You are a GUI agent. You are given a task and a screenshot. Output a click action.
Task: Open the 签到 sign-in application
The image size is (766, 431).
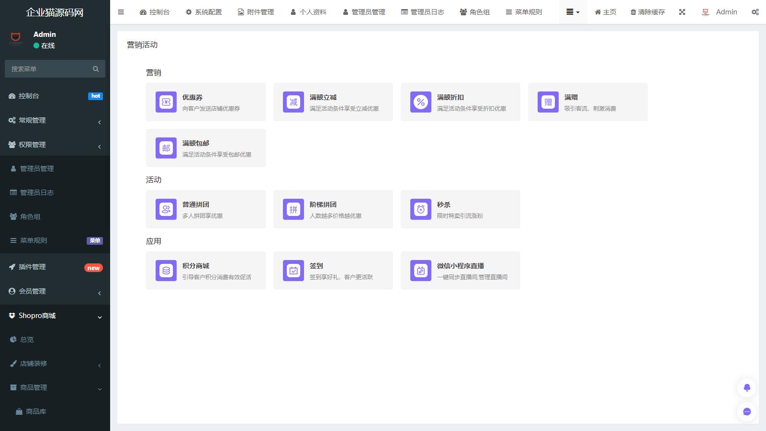[x=333, y=270]
